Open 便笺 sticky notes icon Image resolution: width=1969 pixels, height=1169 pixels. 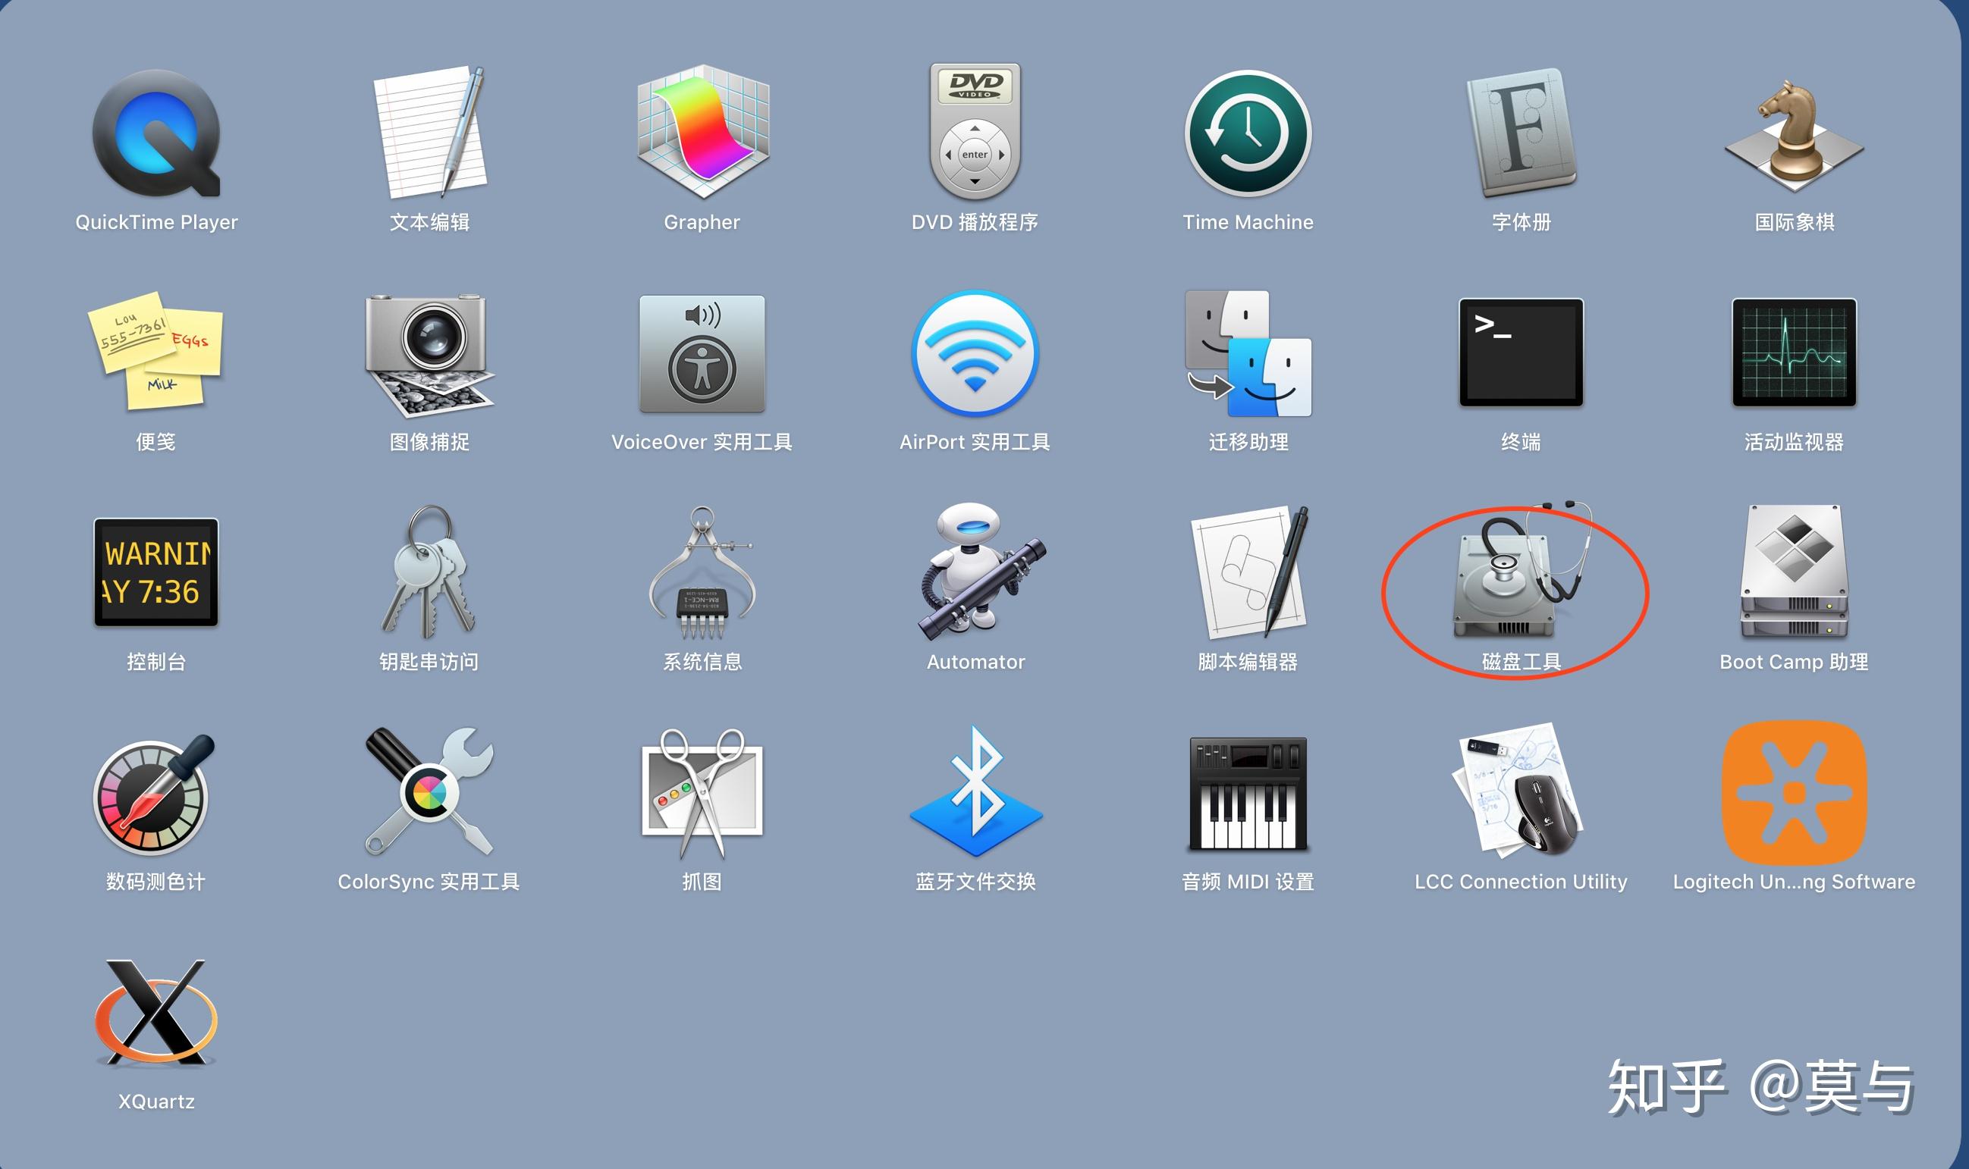pyautogui.click(x=156, y=351)
